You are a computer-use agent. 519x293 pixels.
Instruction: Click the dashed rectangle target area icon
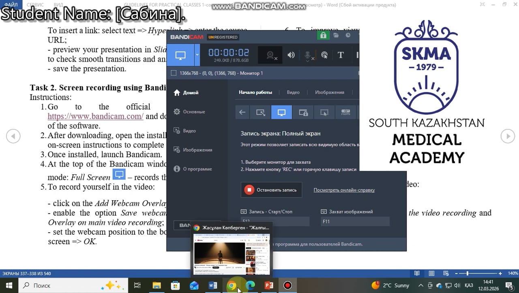pyautogui.click(x=174, y=73)
